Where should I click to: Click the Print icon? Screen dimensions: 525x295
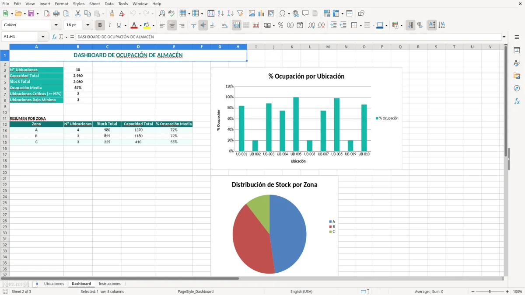click(x=56, y=14)
